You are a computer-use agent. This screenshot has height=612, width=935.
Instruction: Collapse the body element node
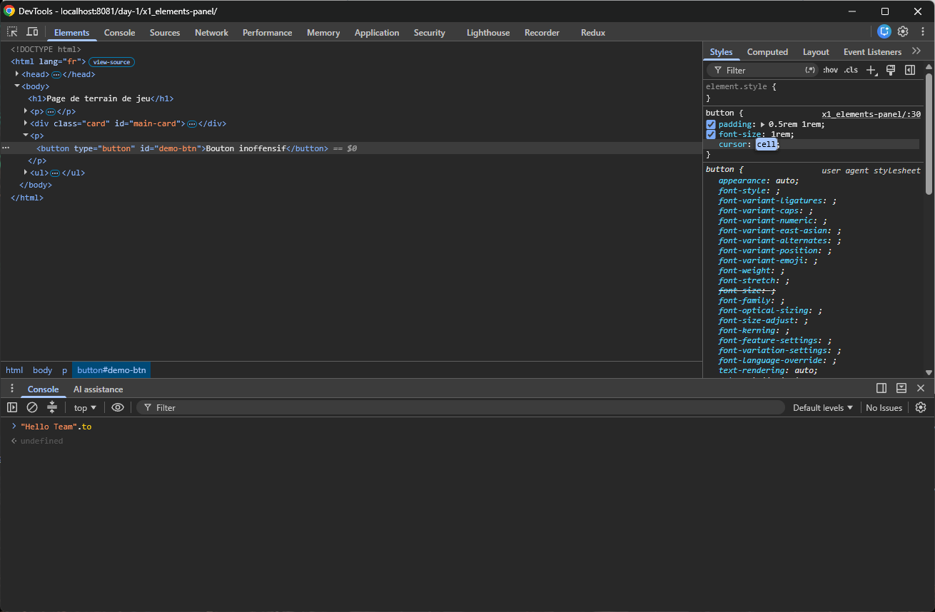click(x=17, y=86)
